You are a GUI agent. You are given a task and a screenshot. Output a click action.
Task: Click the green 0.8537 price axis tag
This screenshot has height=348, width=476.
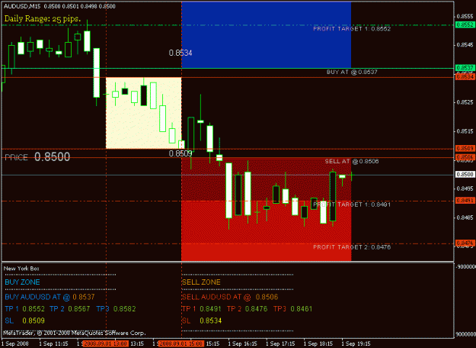pyautogui.click(x=465, y=68)
